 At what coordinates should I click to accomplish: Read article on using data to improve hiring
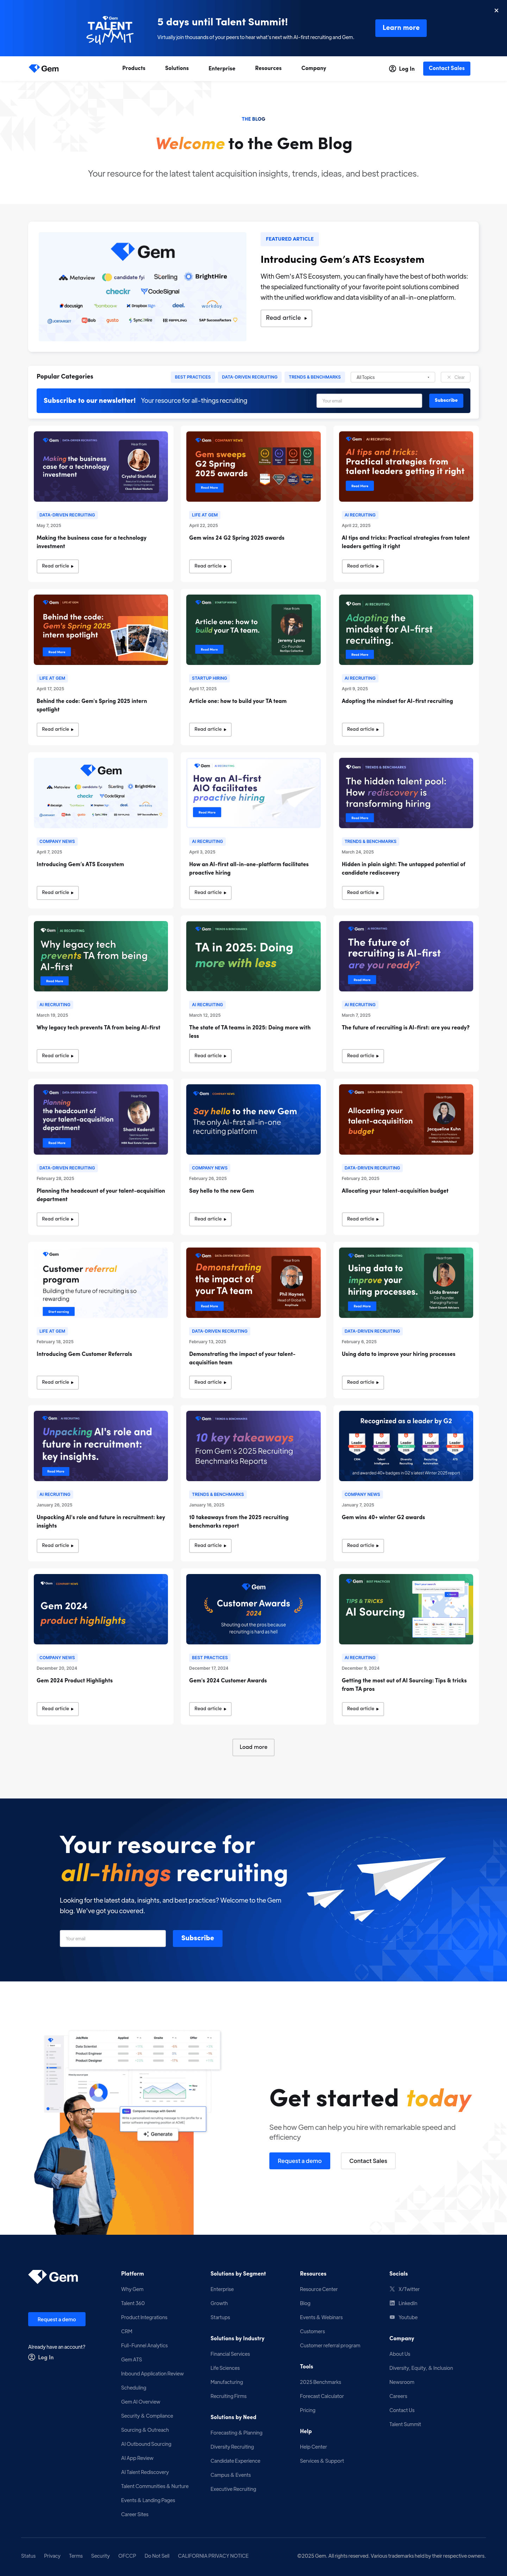(363, 1382)
